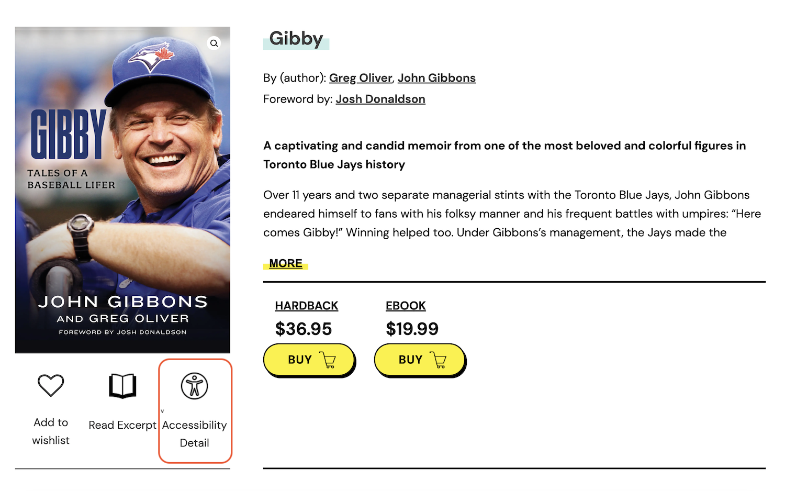
Task: Visit Josh Donaldson foreword link
Action: click(x=380, y=99)
